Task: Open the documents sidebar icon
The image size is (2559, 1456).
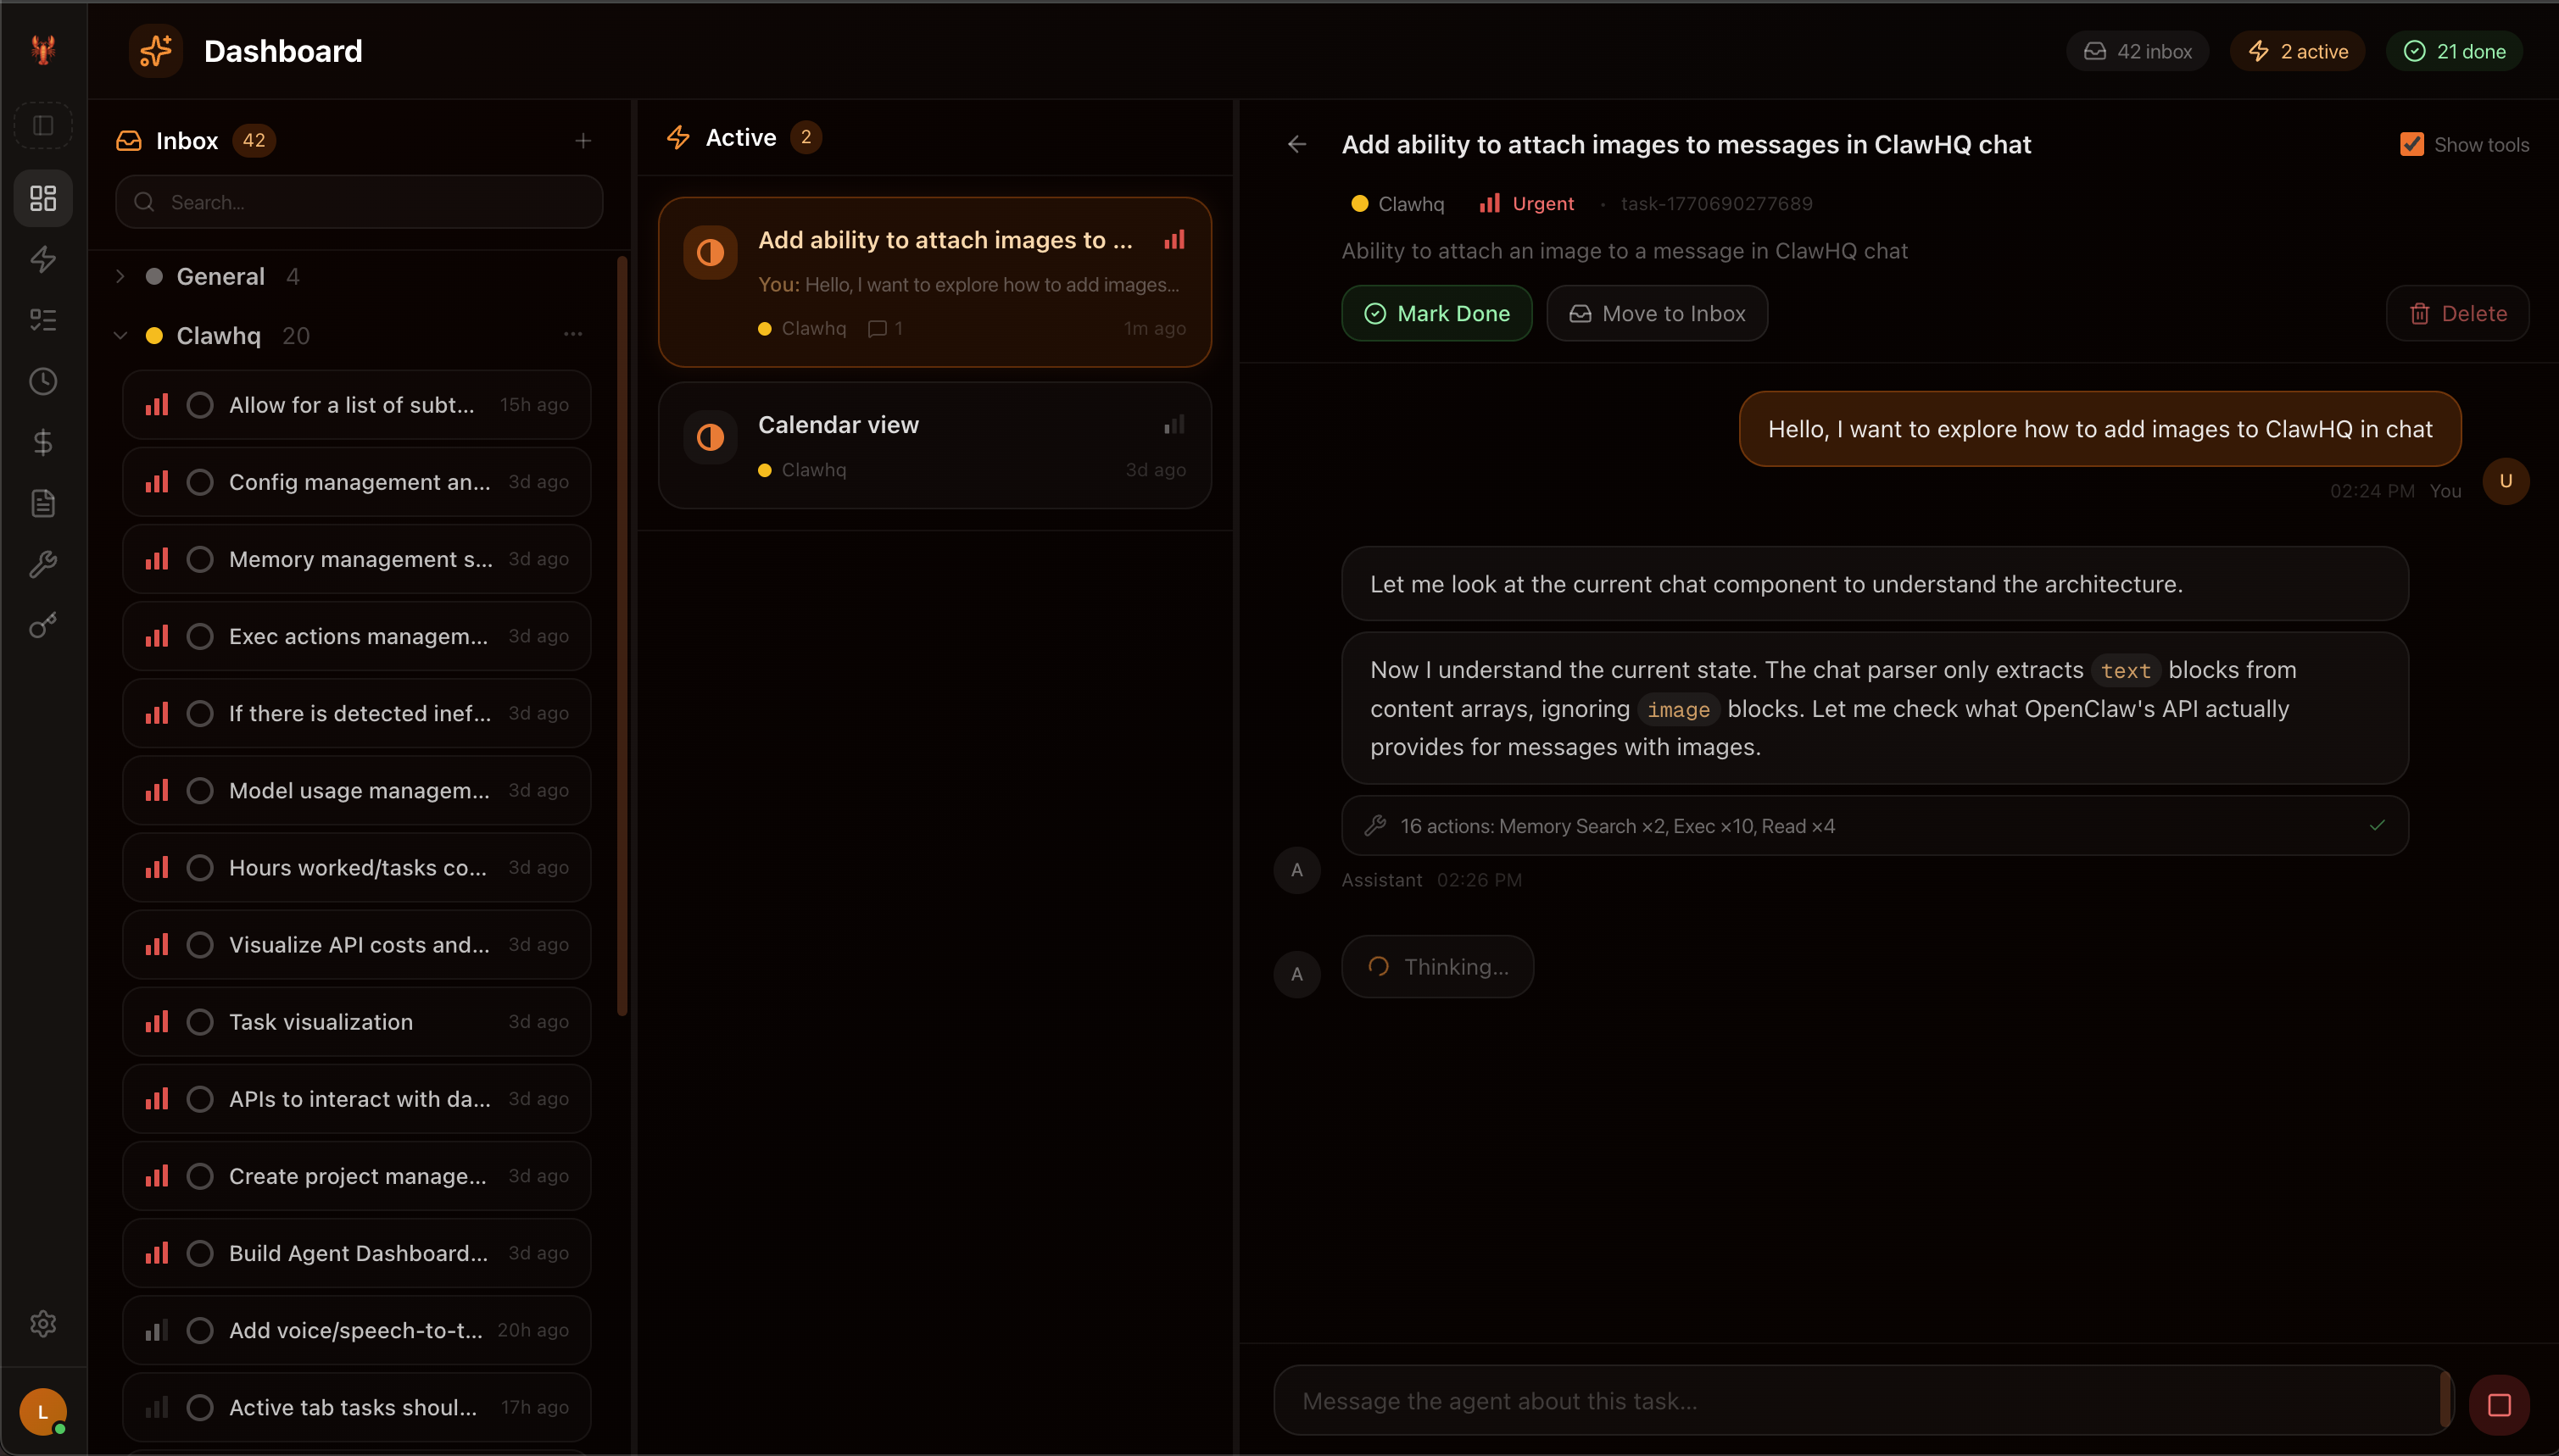Action: [43, 503]
